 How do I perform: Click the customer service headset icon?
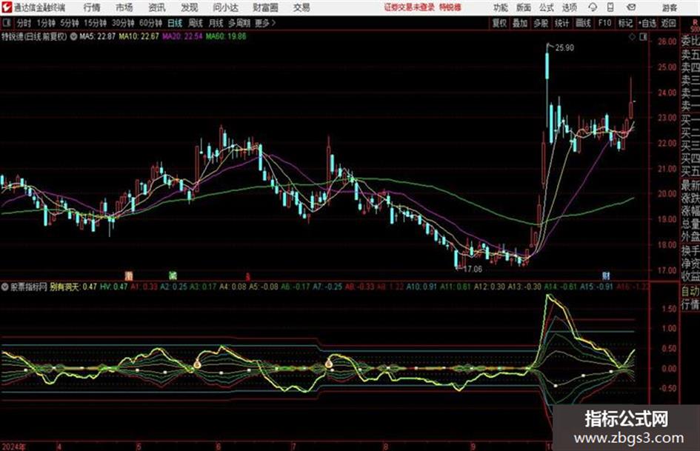tap(593, 7)
